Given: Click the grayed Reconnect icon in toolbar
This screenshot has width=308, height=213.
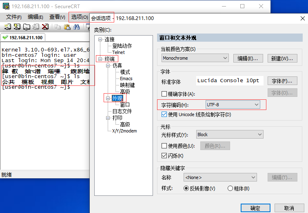Looking at the screenshot, I should [x=36, y=27].
